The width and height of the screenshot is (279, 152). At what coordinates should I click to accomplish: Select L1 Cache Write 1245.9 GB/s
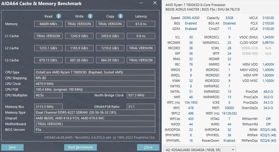79,36
